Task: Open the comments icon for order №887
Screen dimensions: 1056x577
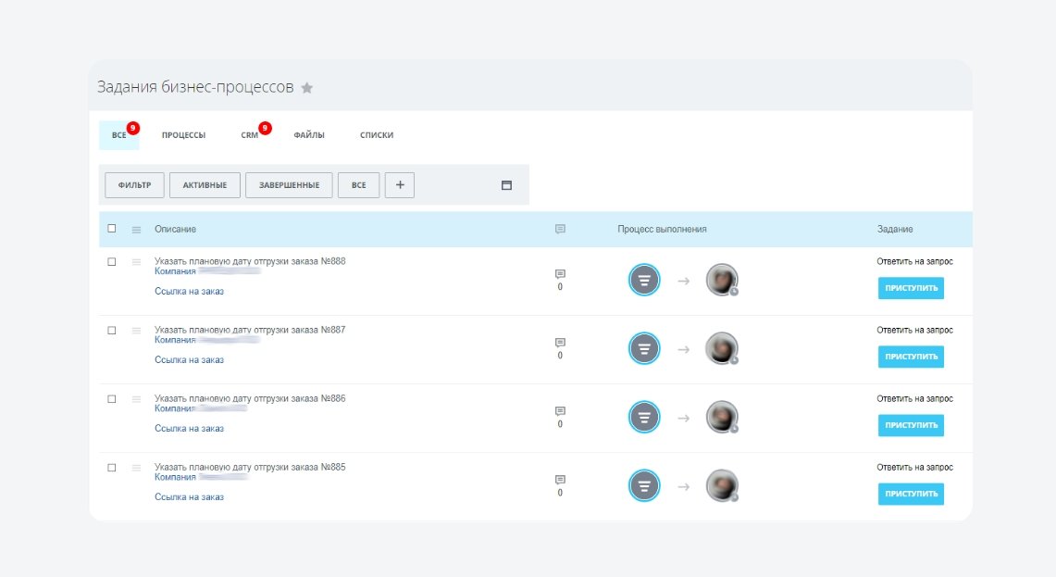Action: coord(560,343)
